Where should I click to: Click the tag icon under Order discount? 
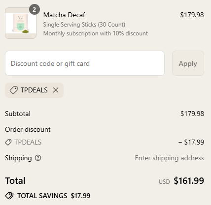point(8,142)
